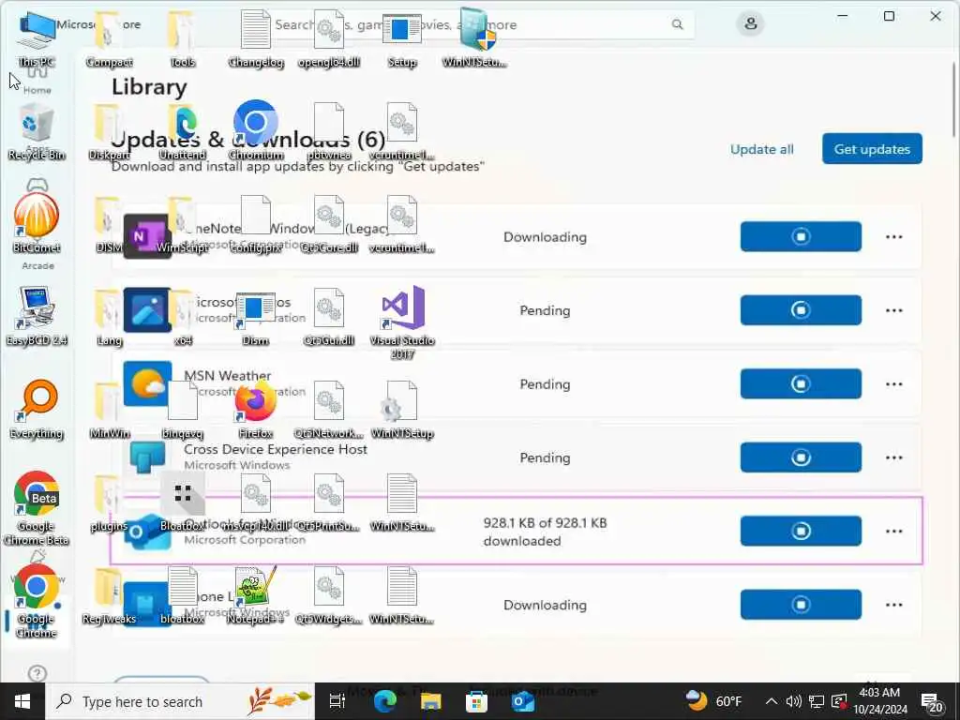Open more options for OneNote row
The width and height of the screenshot is (960, 720).
click(x=893, y=237)
